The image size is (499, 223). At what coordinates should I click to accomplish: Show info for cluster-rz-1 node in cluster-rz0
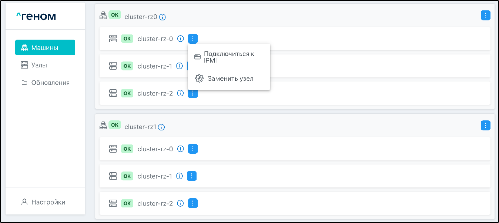(x=180, y=66)
